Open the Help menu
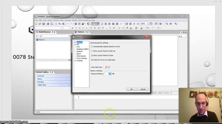Viewport: 222px width, 124px height. [93, 20]
